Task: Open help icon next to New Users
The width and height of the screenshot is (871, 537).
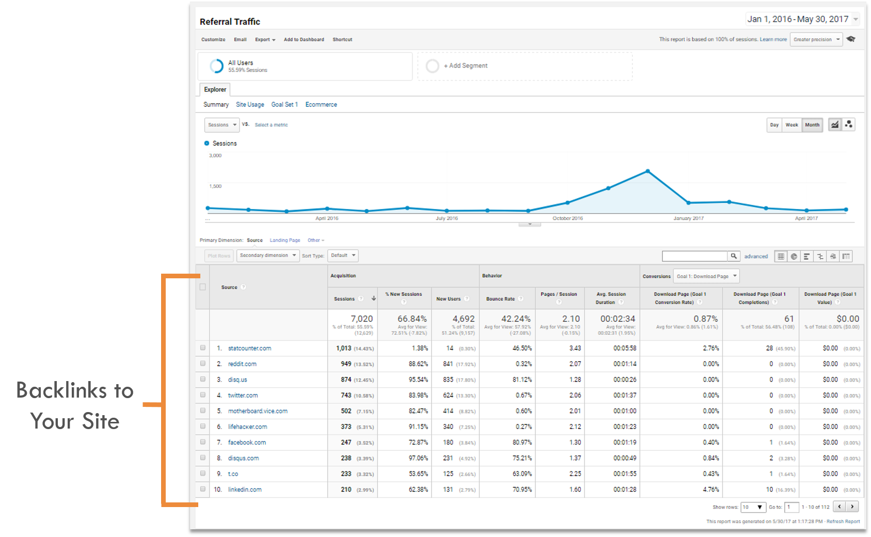Action: click(x=467, y=298)
